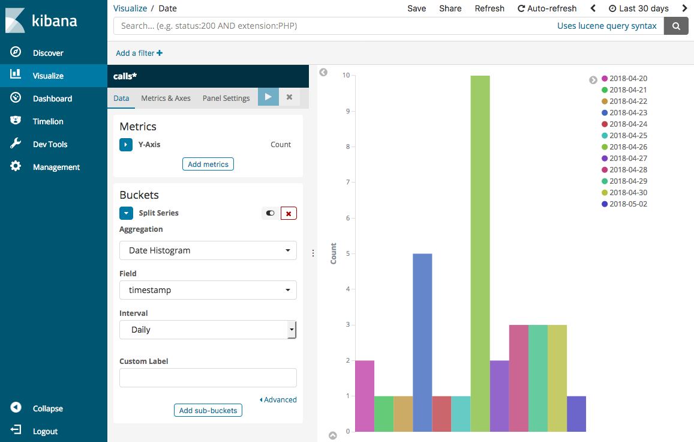Disable the Split Series bucket toggle
The height and width of the screenshot is (442, 694).
[269, 213]
